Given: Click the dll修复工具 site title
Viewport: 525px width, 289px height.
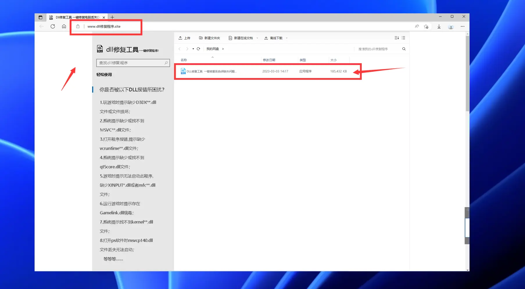Looking at the screenshot, I should (x=122, y=50).
